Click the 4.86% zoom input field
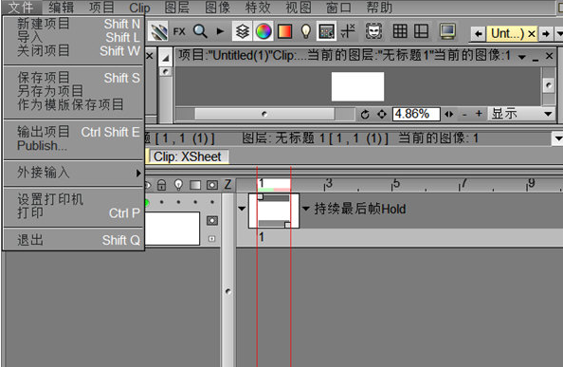This screenshot has height=367, width=563. (416, 114)
